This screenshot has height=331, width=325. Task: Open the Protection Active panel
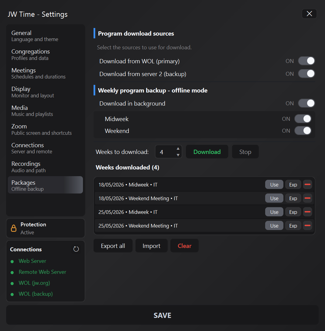click(x=46, y=228)
